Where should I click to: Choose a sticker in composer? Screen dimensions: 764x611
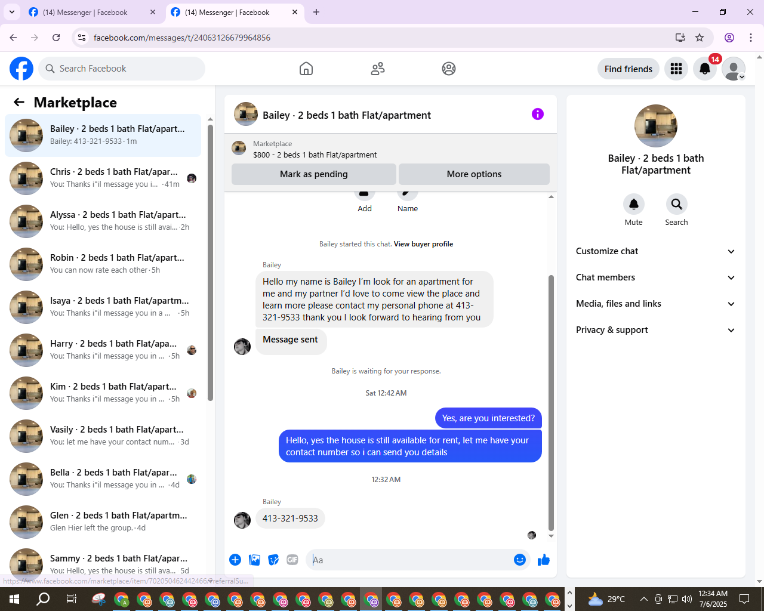coord(274,560)
